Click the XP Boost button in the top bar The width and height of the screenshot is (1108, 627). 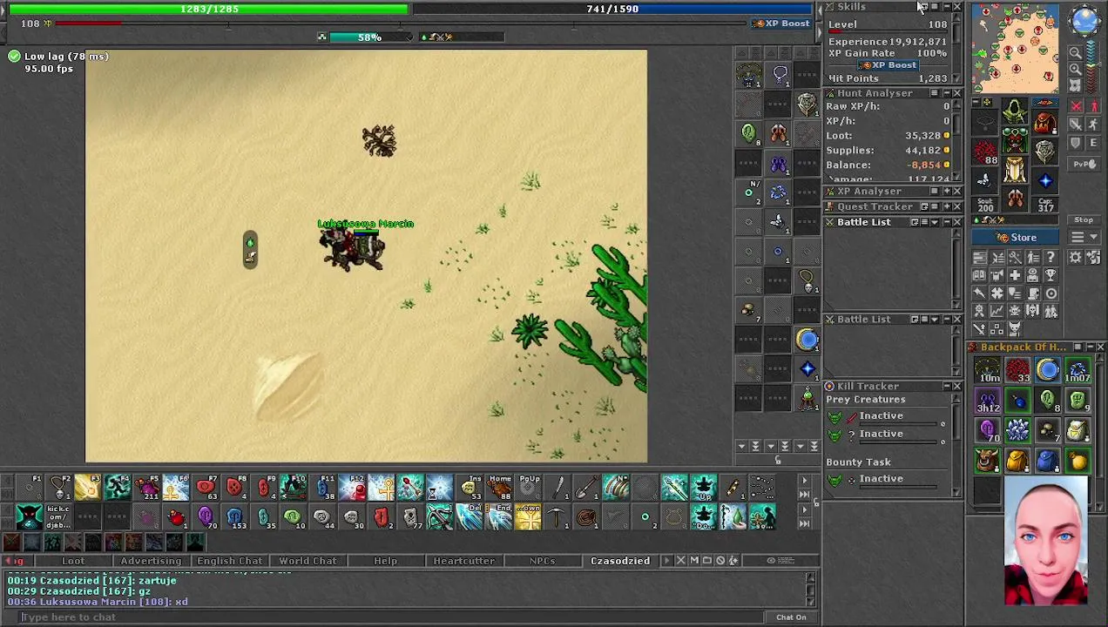tap(782, 24)
